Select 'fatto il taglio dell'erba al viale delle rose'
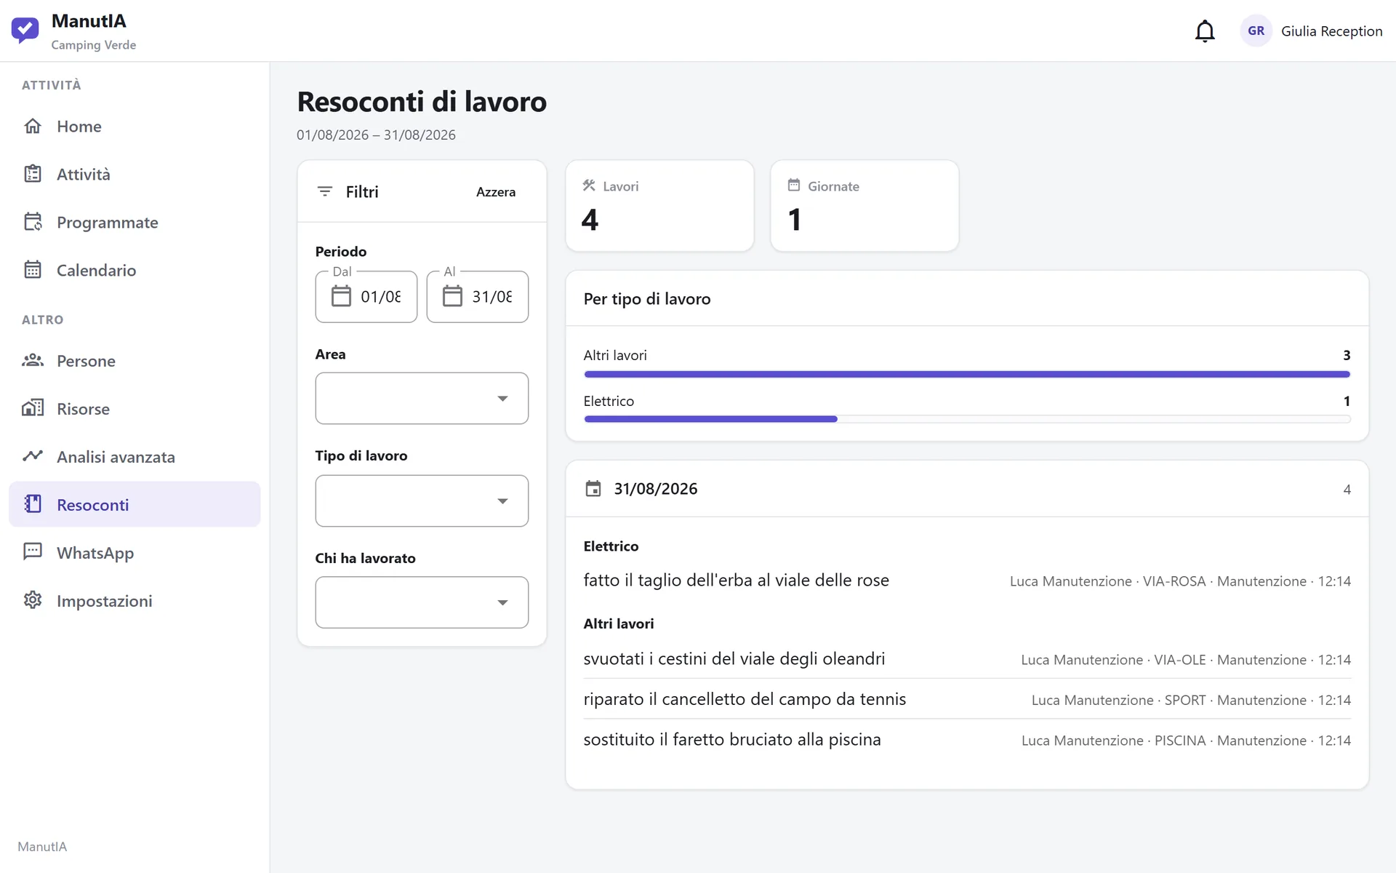The height and width of the screenshot is (873, 1396). click(x=736, y=581)
